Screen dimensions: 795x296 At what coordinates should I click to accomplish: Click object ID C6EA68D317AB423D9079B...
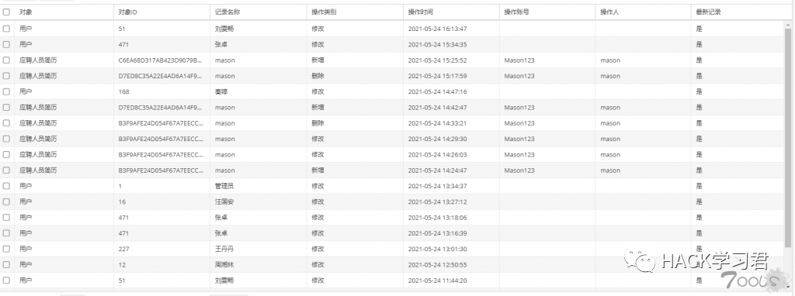(160, 60)
